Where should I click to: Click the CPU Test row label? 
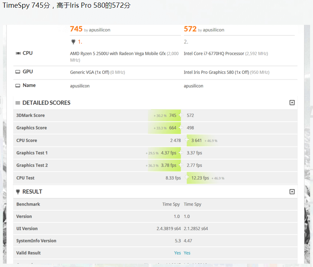(x=25, y=178)
